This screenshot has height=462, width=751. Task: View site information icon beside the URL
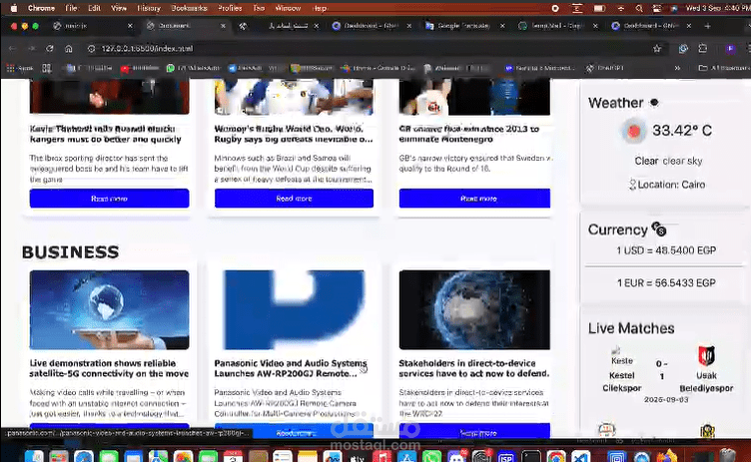click(92, 48)
